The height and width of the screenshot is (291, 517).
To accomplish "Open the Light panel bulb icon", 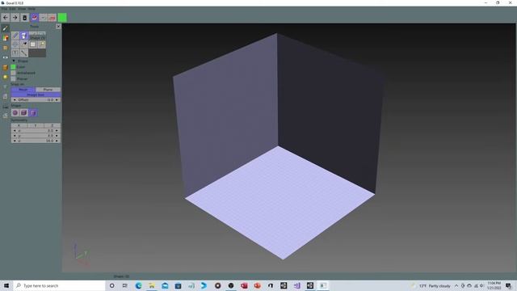I will click(5, 77).
